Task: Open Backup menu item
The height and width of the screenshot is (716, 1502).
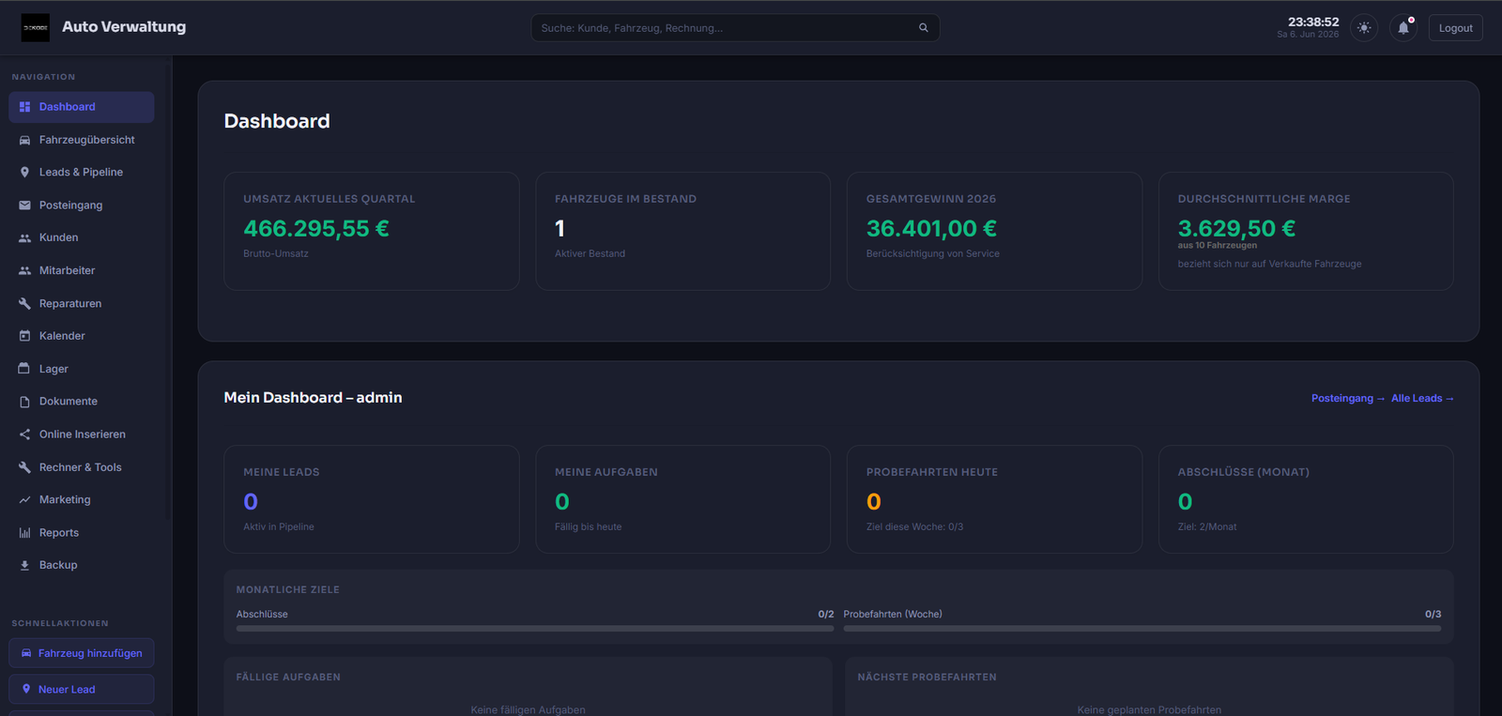Action: tap(82, 565)
